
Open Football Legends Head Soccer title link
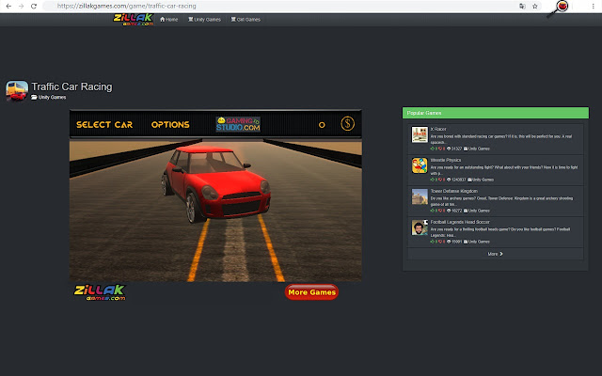tap(460, 222)
